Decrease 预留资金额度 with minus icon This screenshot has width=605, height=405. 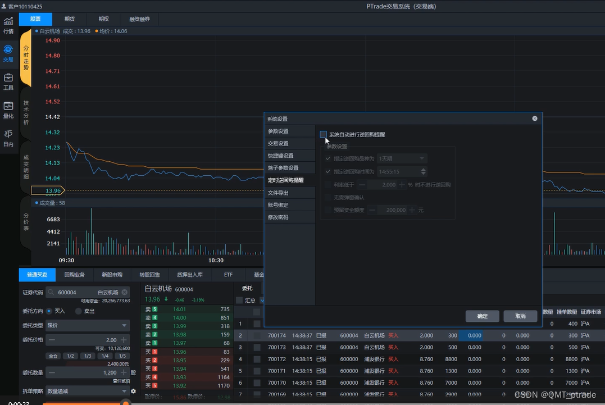click(x=372, y=210)
